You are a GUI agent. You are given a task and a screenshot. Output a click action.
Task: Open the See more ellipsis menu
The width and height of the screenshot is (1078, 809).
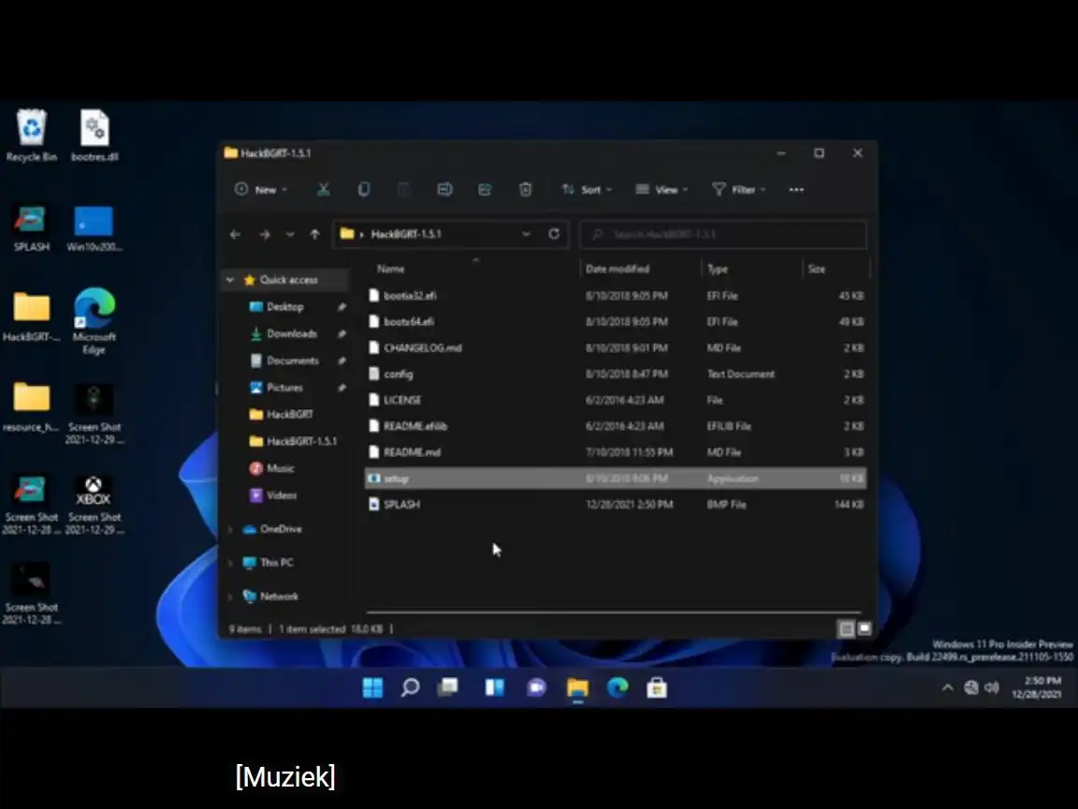tap(796, 190)
